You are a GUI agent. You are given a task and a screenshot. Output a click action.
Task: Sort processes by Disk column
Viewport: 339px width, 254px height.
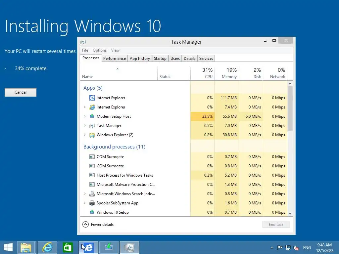(x=251, y=73)
